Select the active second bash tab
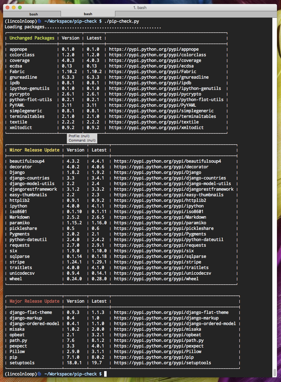The width and height of the screenshot is (281, 382). click(x=88, y=14)
